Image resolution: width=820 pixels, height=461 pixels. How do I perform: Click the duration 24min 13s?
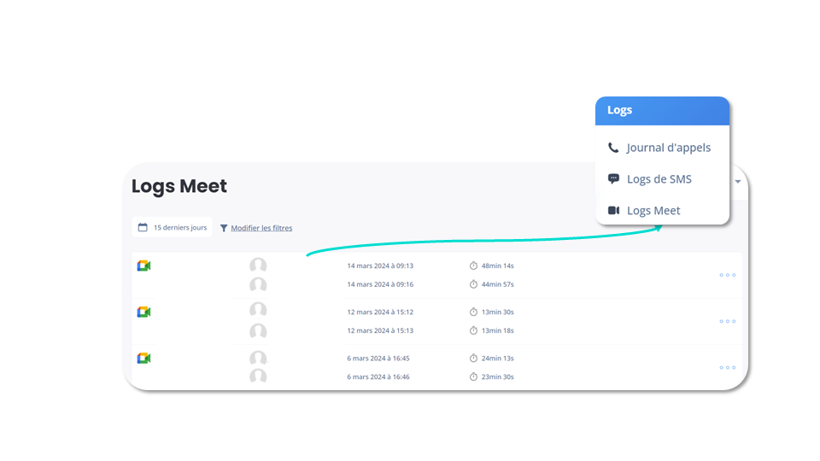click(497, 359)
